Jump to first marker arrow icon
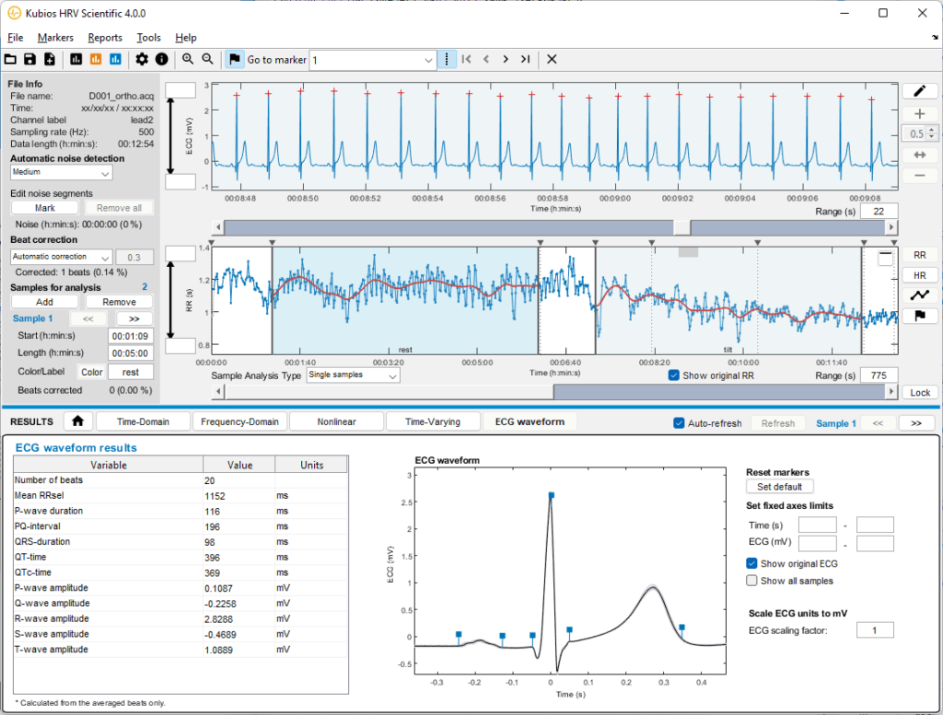 pyautogui.click(x=467, y=59)
